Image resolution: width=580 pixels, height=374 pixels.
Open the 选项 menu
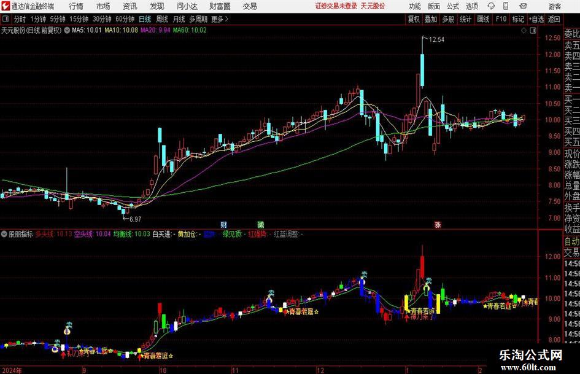471,6
